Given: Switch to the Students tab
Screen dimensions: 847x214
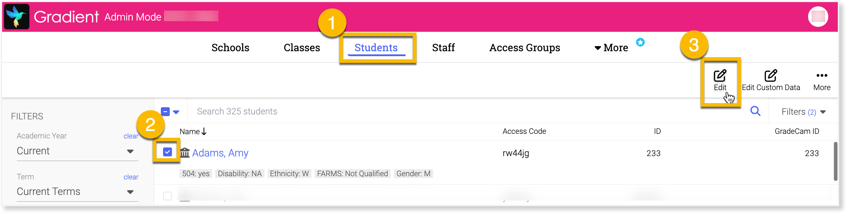Looking at the screenshot, I should coord(376,48).
